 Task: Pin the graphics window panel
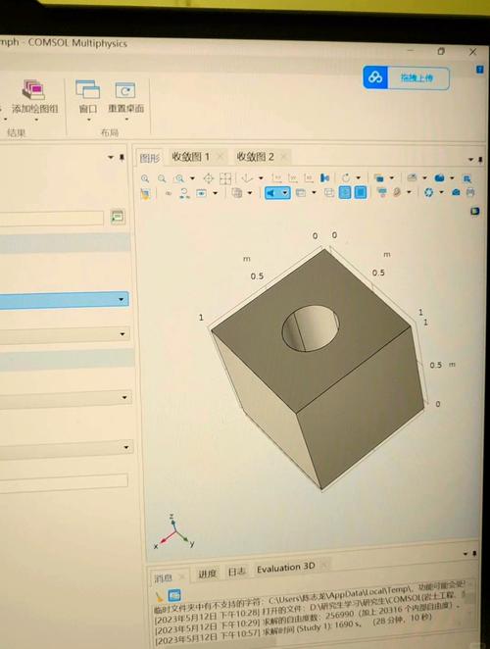point(480,160)
